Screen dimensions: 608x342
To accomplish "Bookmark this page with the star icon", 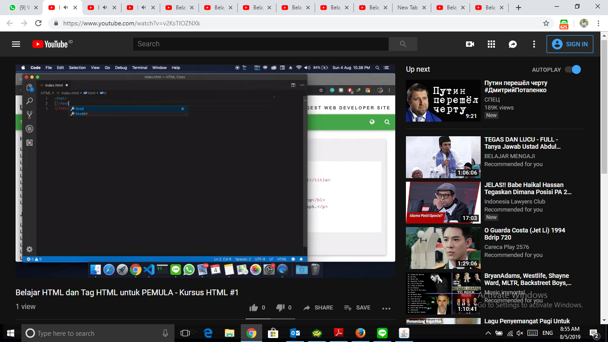I will tap(546, 23).
